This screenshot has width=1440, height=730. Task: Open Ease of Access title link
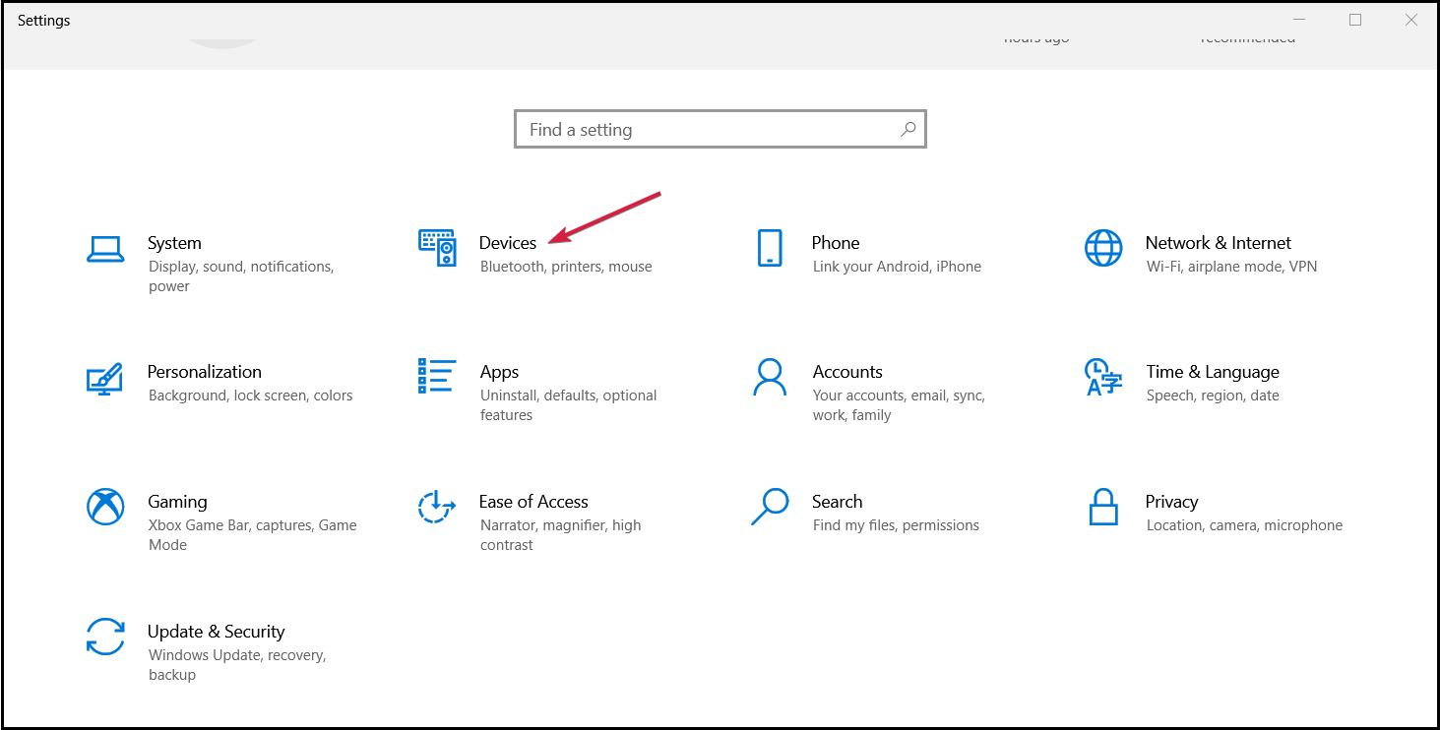click(x=533, y=502)
